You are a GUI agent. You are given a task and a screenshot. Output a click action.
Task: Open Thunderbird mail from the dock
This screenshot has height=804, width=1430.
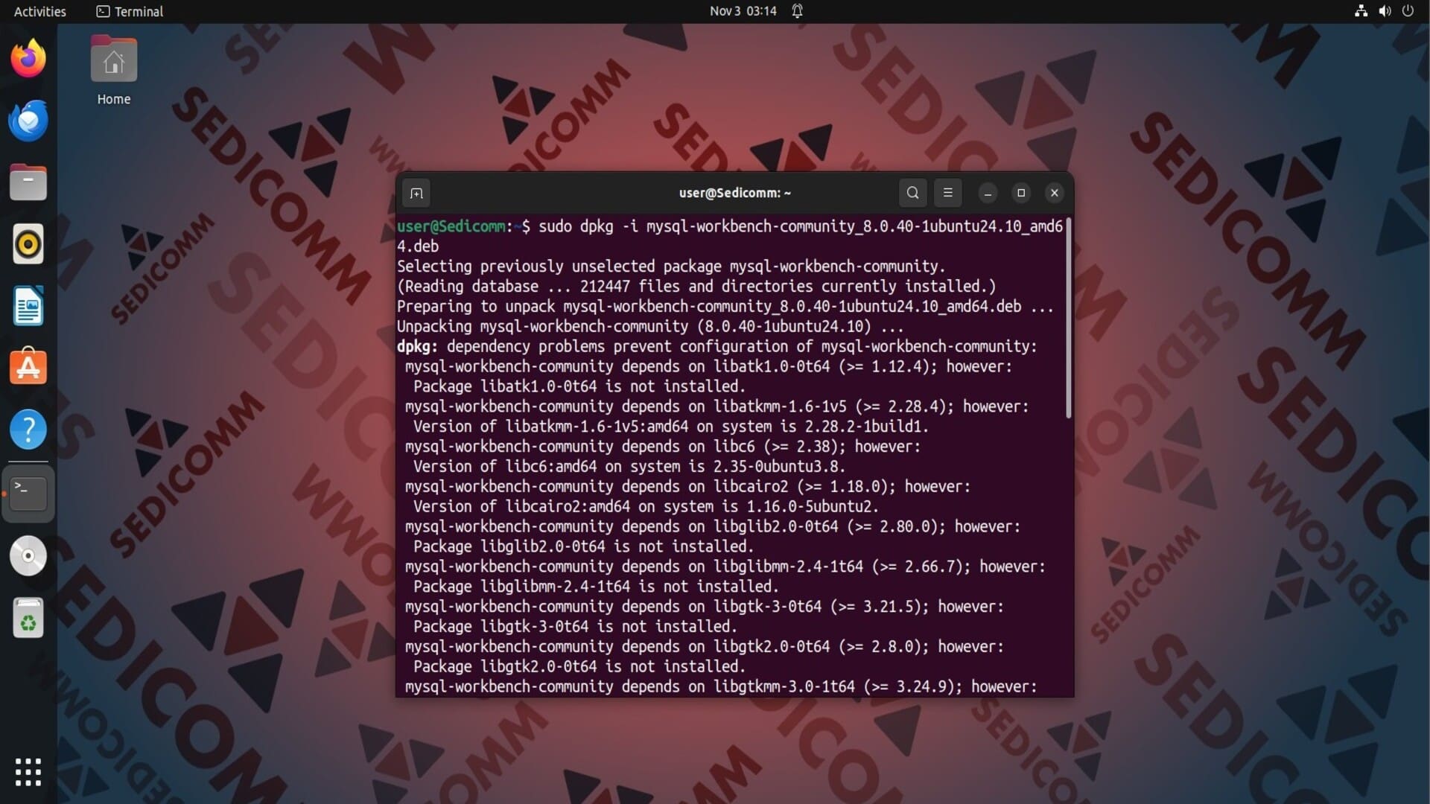(x=28, y=121)
